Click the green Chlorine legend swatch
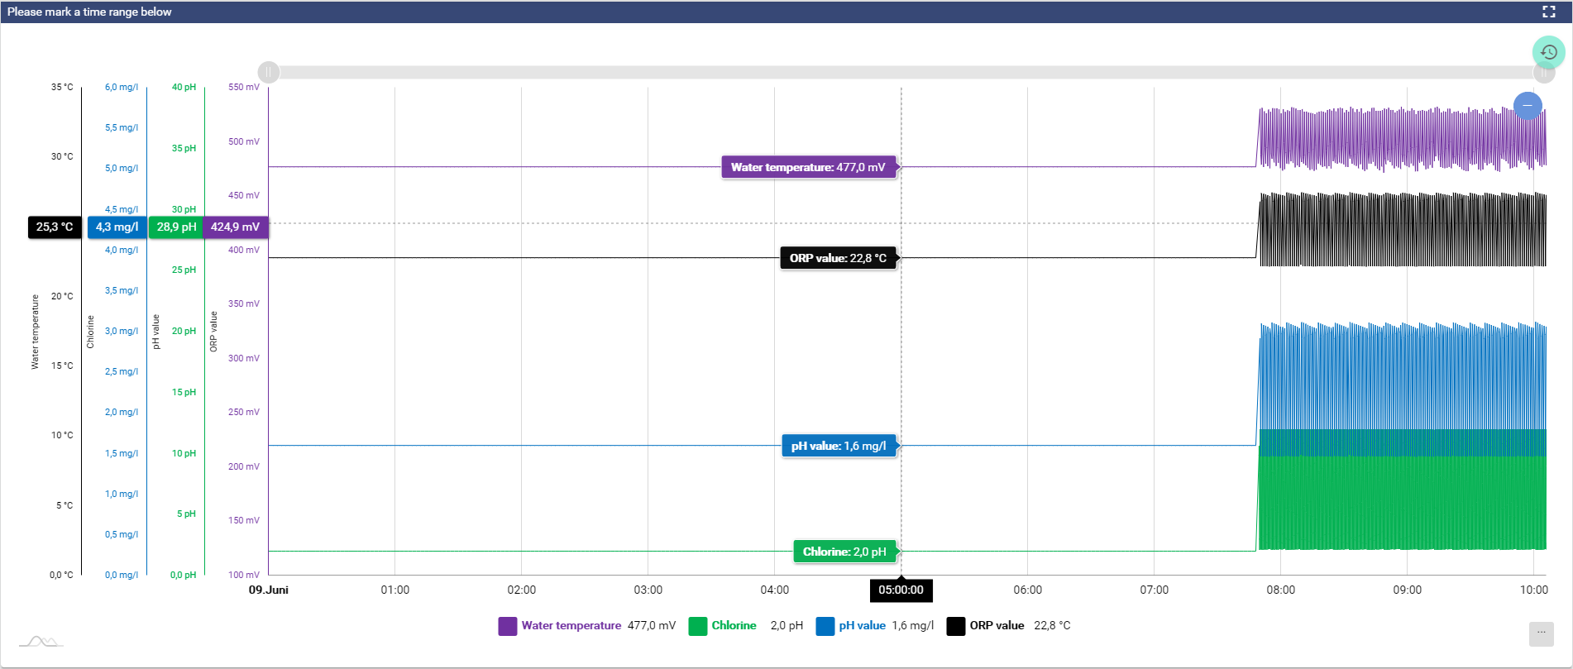 pos(697,626)
